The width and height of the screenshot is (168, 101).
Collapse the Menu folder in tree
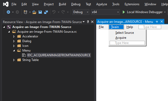14,50
